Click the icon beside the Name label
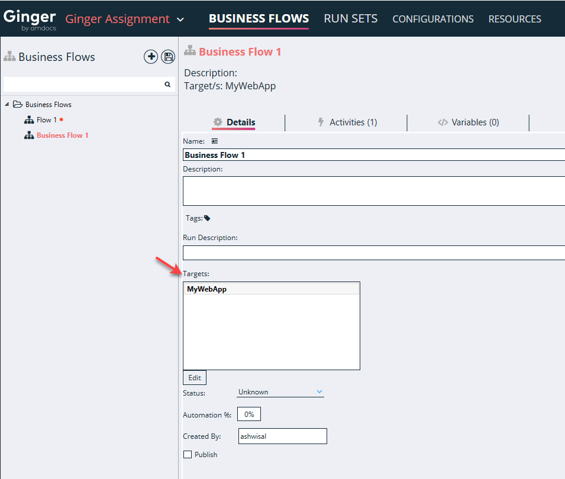 tap(214, 141)
